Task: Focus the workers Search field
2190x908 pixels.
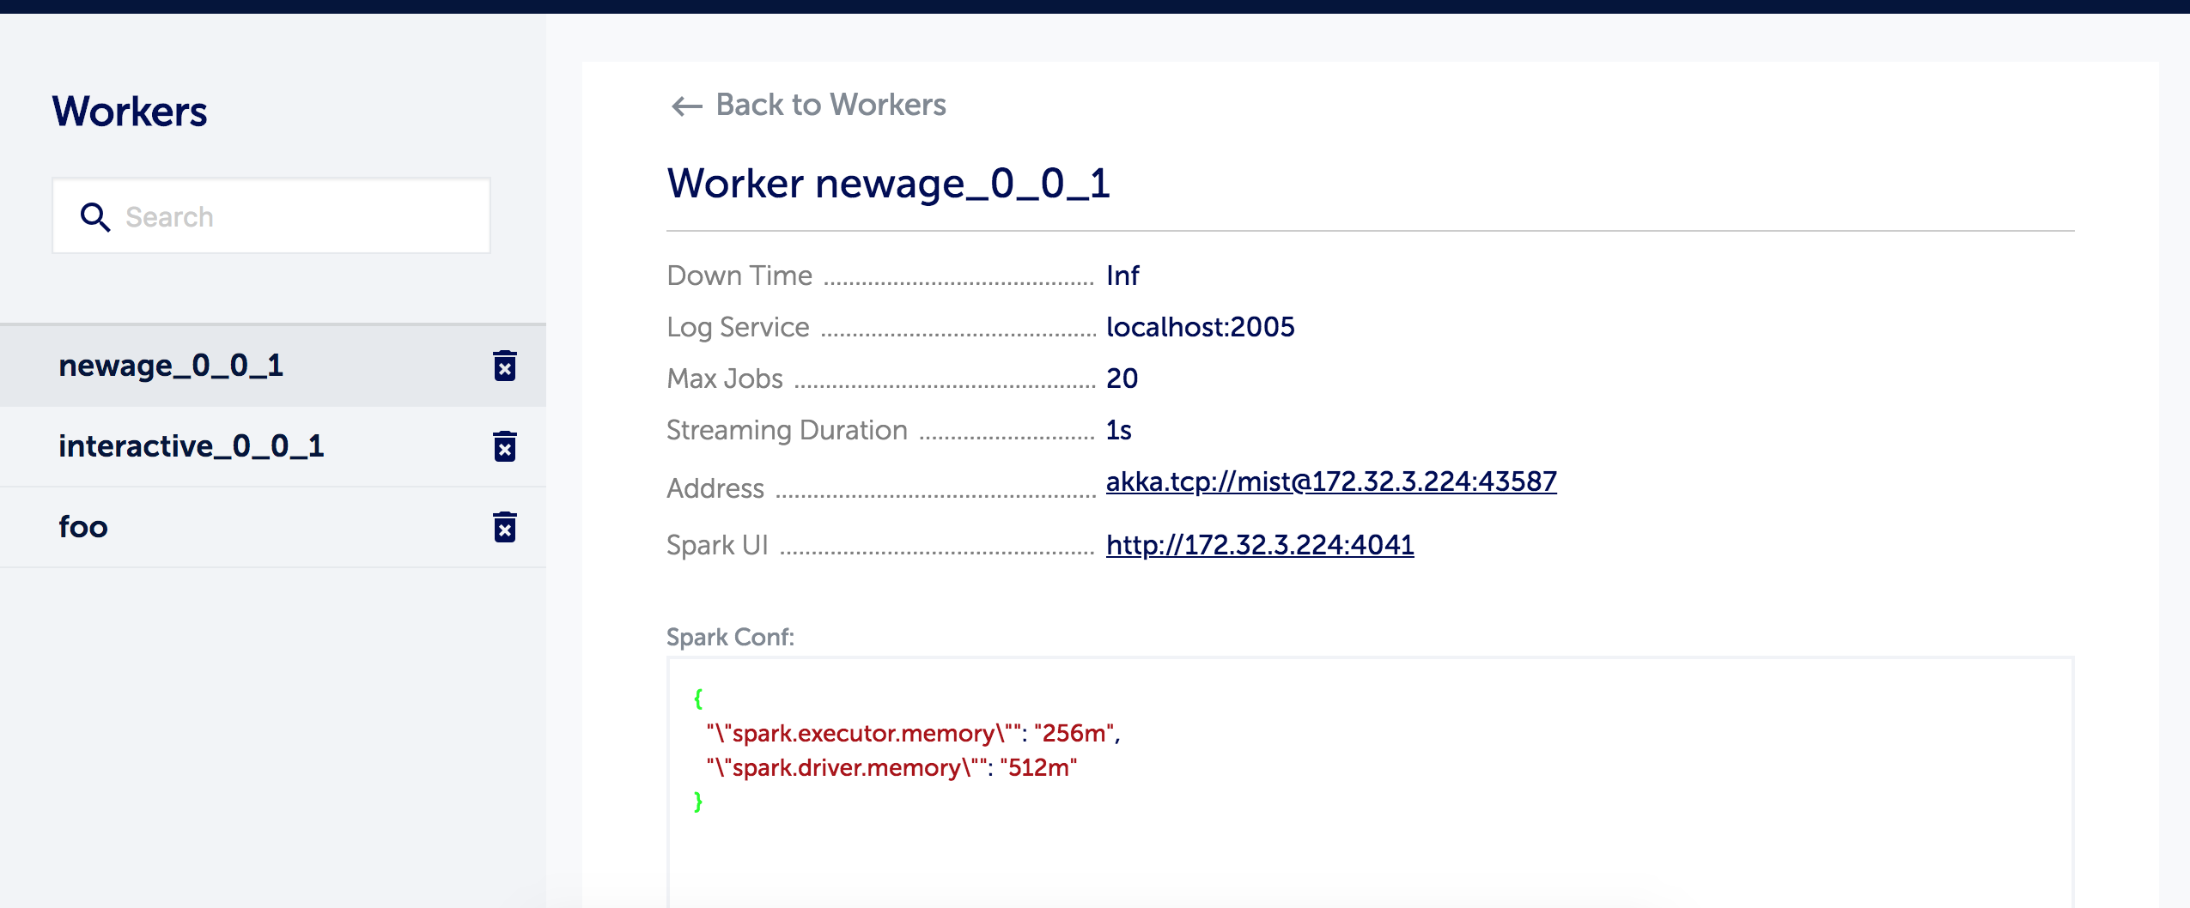Action: (x=271, y=216)
